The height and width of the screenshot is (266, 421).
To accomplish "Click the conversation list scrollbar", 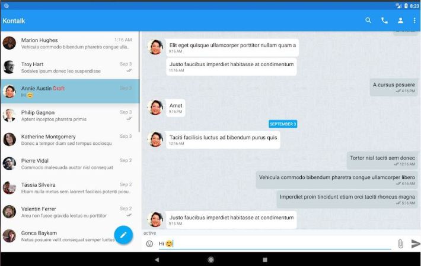I will tap(139, 82).
